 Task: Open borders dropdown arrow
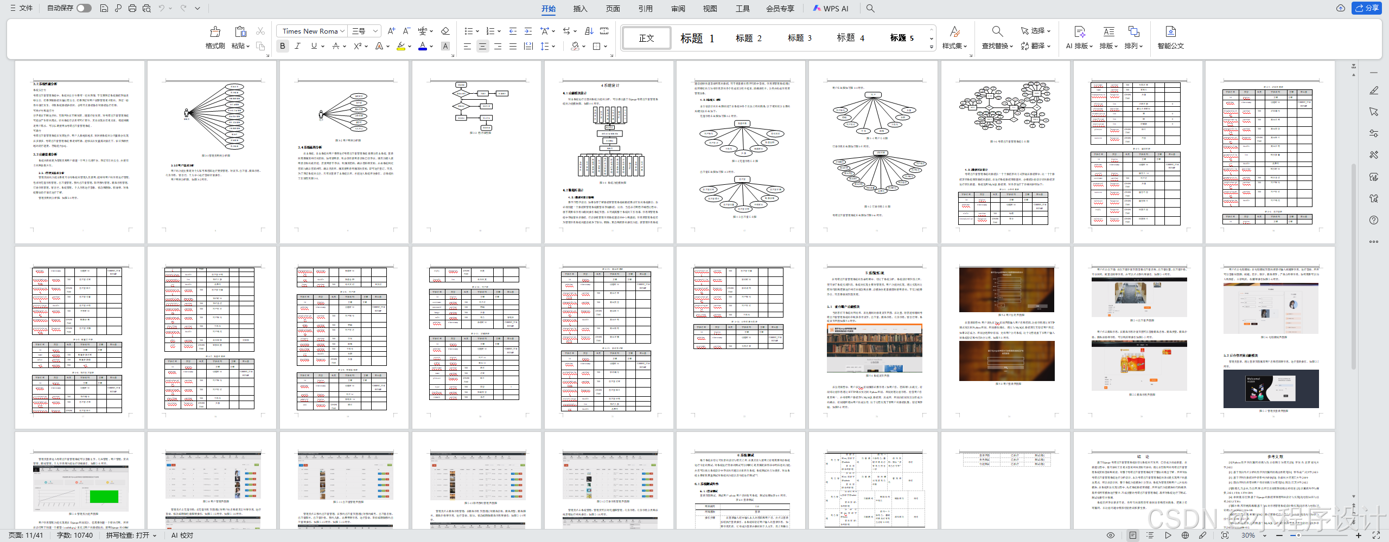(606, 47)
